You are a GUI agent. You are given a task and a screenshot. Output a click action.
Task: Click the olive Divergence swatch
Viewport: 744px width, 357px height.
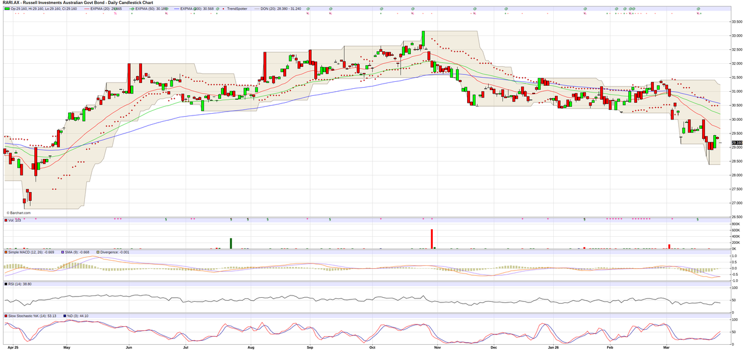[98, 252]
